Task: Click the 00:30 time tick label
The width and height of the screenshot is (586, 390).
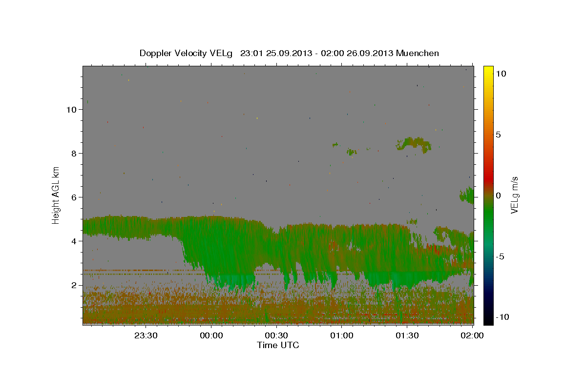Action: pos(276,335)
